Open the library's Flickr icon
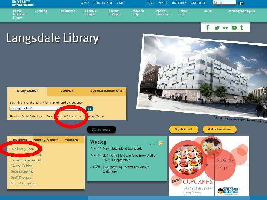The image size is (267, 200). point(225,28)
